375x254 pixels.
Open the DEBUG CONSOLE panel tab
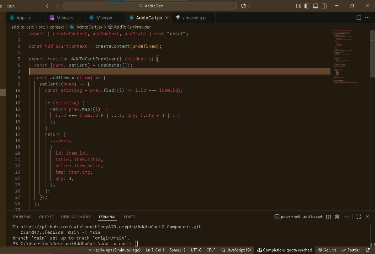click(76, 217)
